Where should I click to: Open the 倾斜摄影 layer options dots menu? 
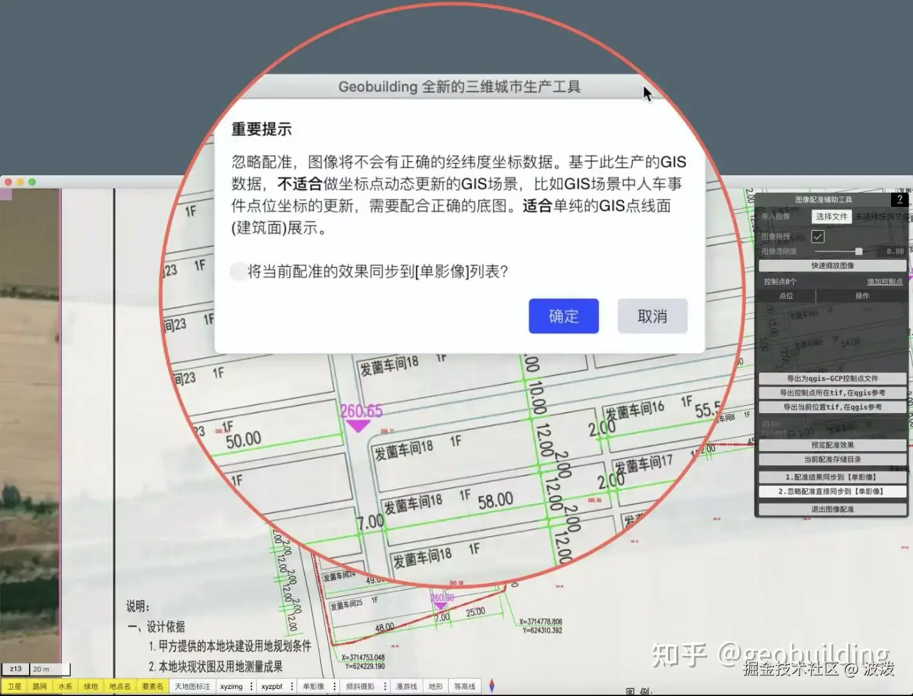385,686
